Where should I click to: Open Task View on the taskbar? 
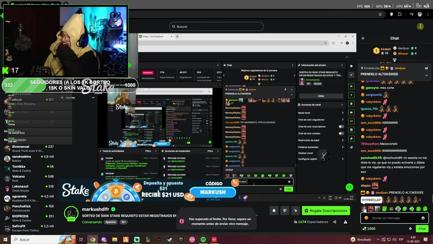[x=81, y=240]
